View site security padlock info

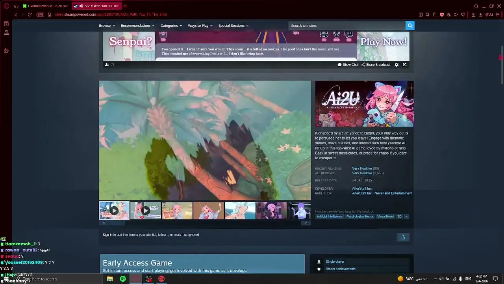tap(50, 15)
